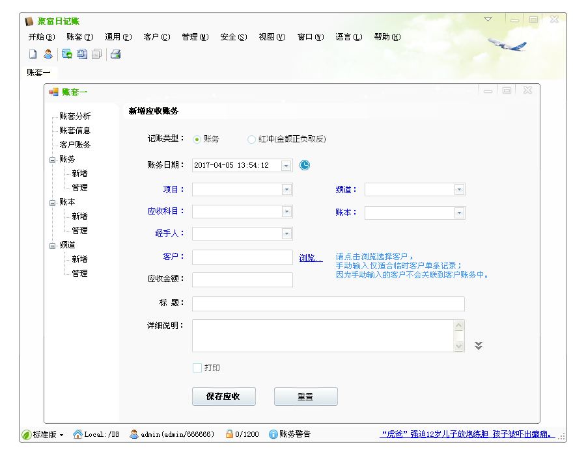Open the top-right triangle options arrow
The image size is (586, 455).
[488, 19]
